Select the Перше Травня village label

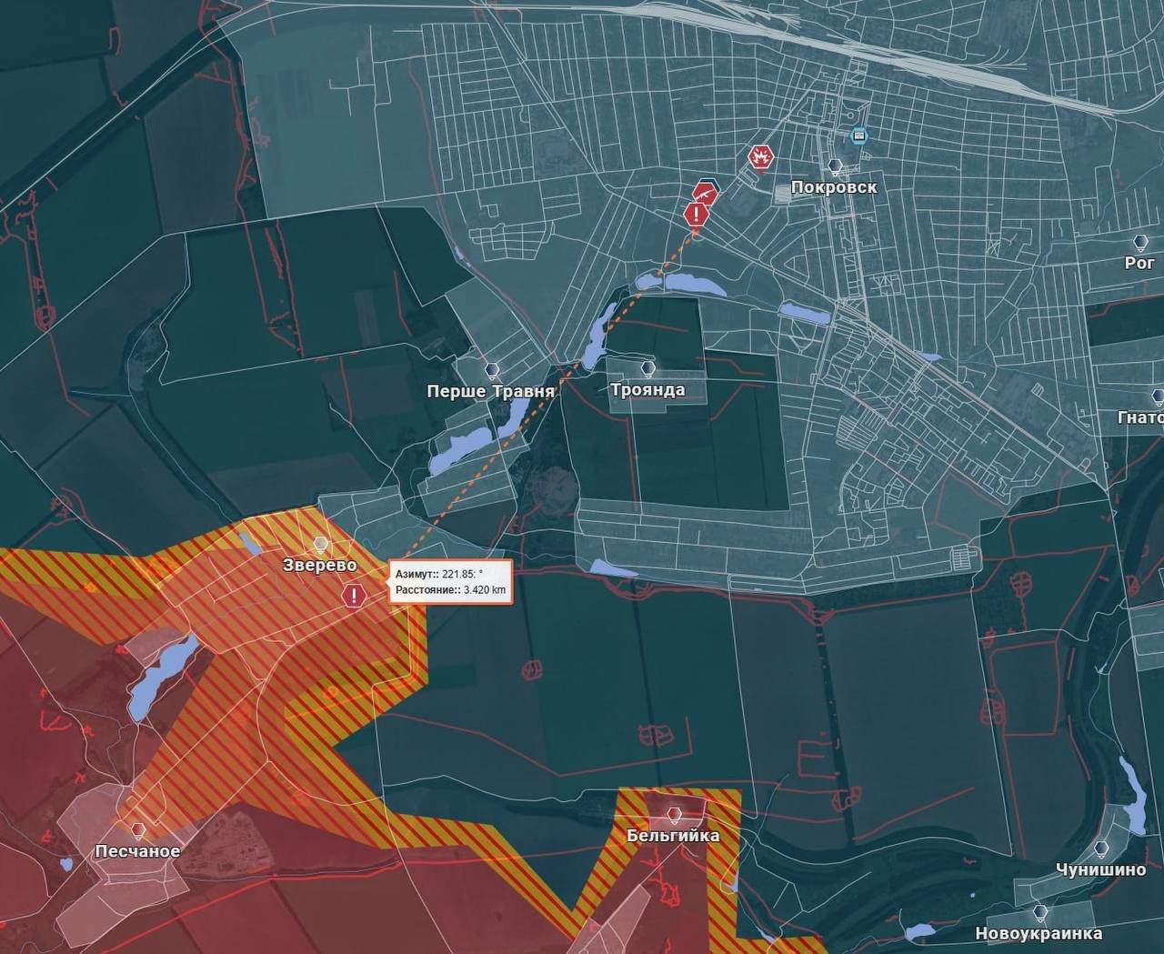(x=491, y=392)
